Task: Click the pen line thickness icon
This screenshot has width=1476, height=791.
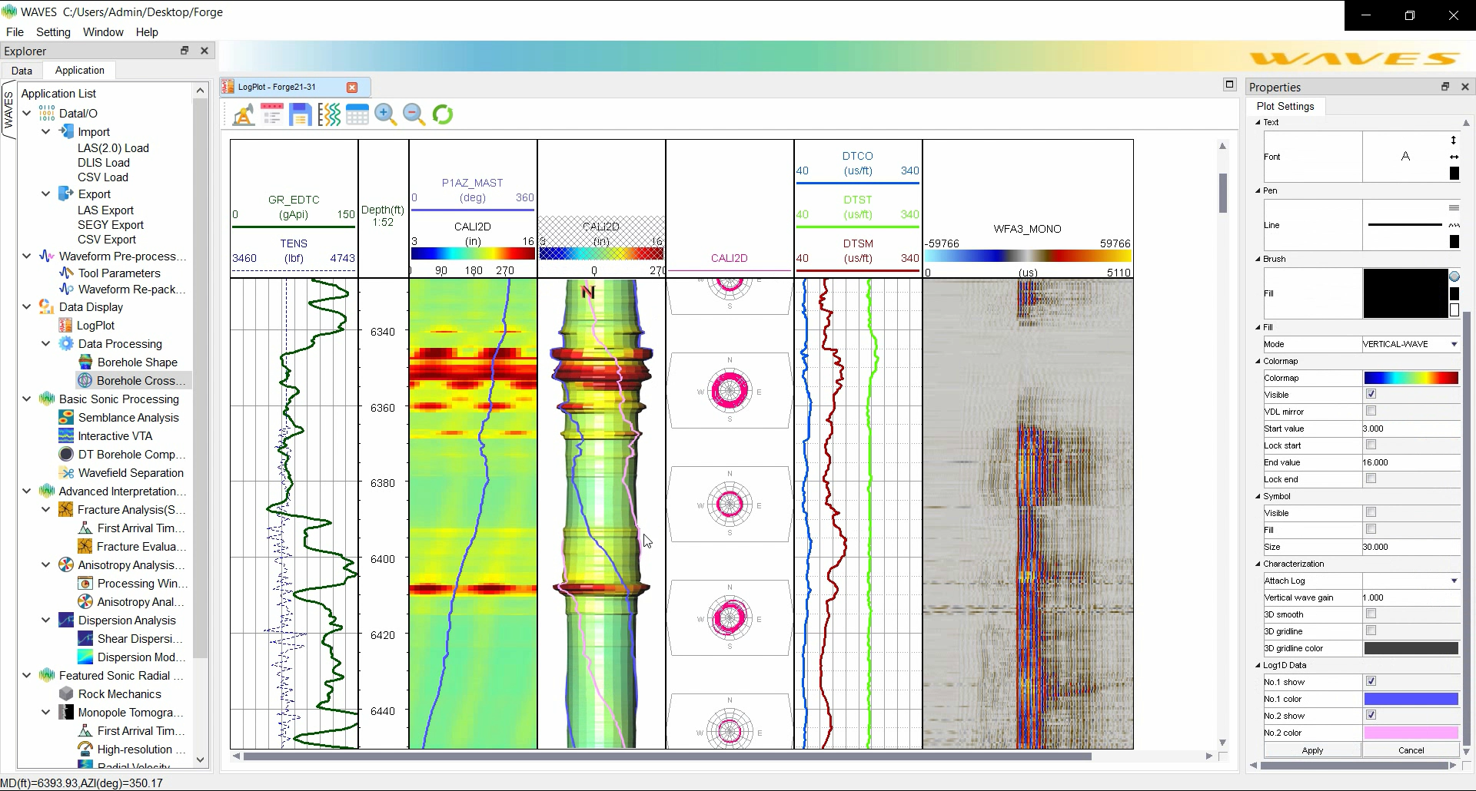Action: click(x=1454, y=208)
